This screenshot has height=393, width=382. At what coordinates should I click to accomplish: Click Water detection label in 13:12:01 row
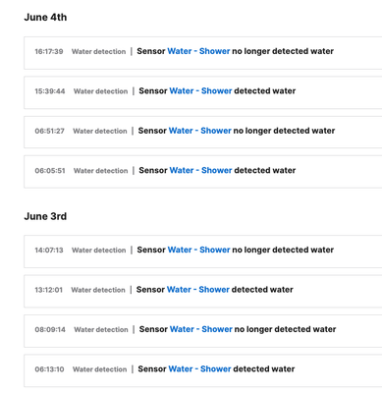pyautogui.click(x=98, y=290)
